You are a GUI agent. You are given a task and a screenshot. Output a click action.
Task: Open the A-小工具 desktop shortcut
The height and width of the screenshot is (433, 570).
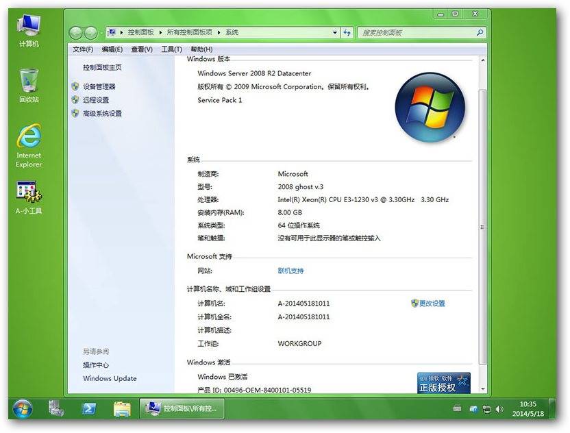[x=29, y=197]
